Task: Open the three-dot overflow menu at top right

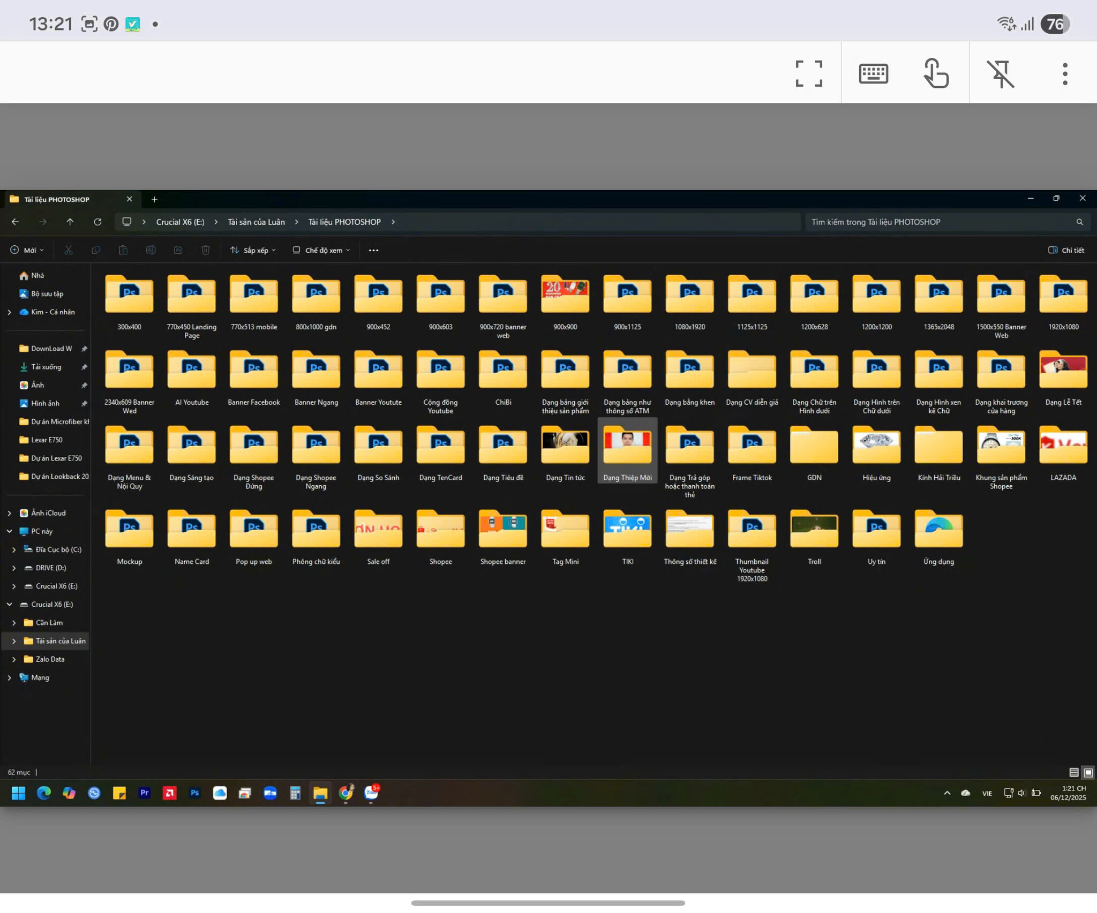Action: tap(1065, 74)
